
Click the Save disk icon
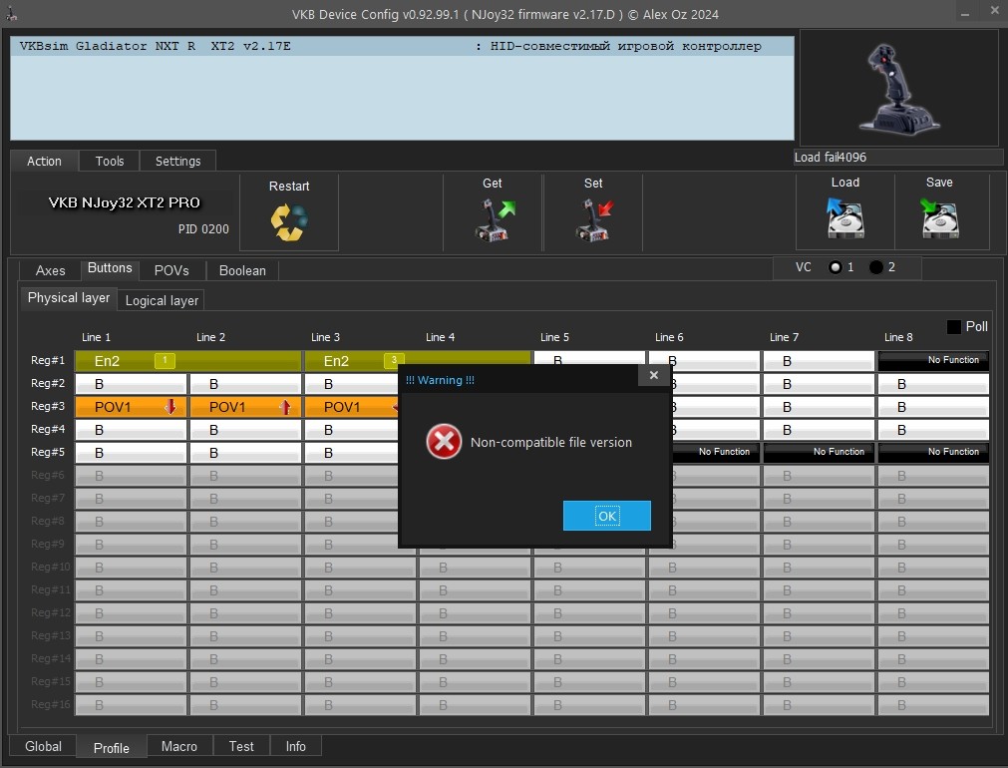pyautogui.click(x=939, y=218)
